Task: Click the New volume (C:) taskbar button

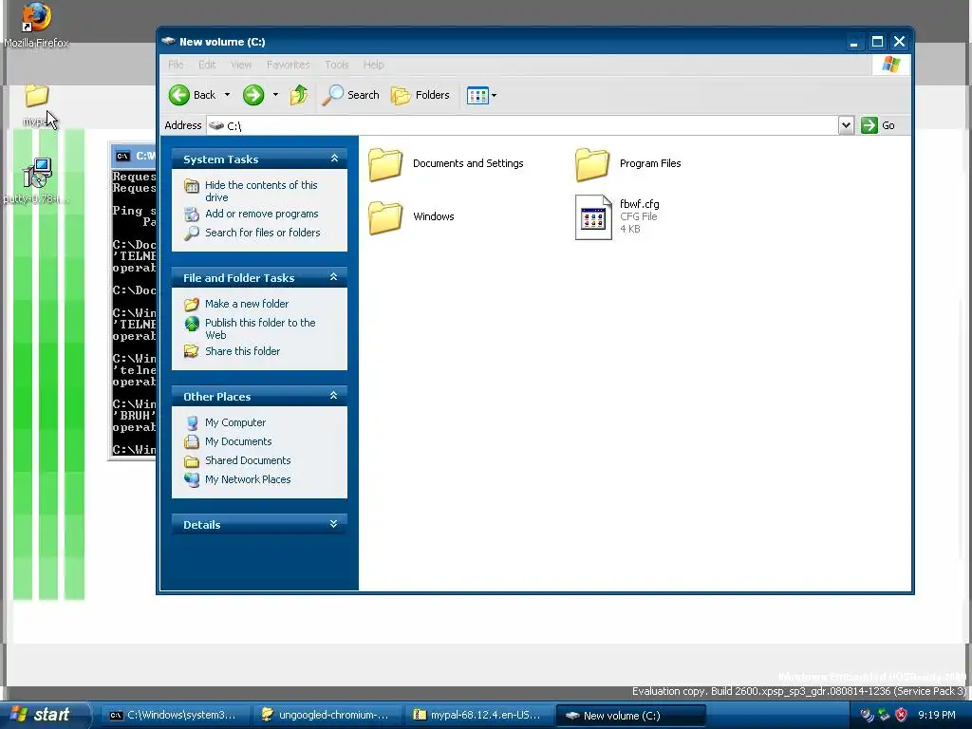Action: pos(630,715)
